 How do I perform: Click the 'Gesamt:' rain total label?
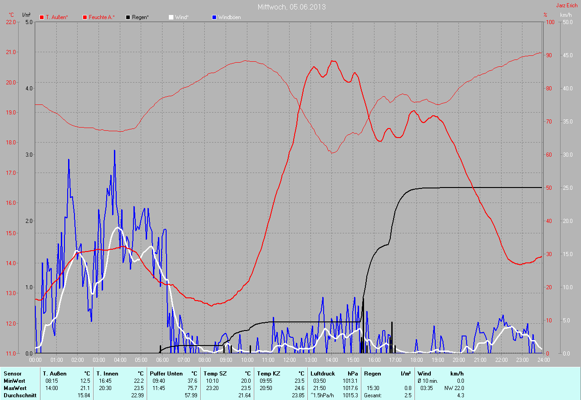tap(373, 395)
